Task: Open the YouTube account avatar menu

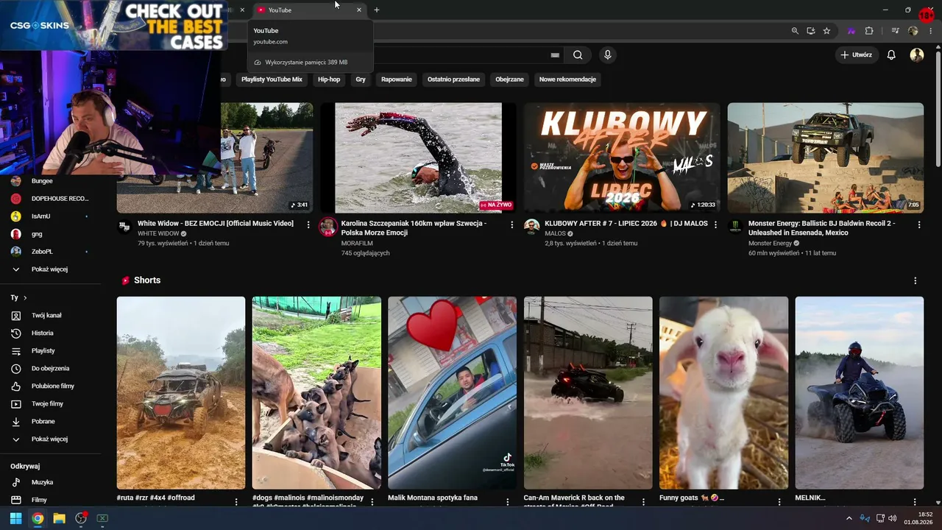Action: point(916,54)
